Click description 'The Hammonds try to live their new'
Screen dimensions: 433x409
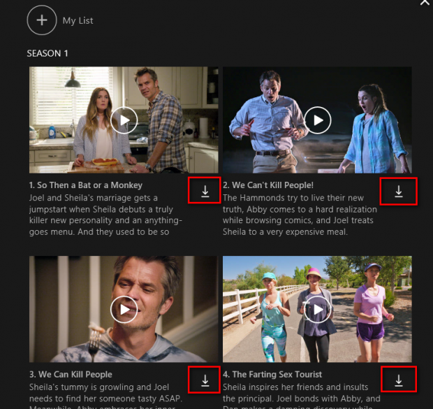click(293, 198)
